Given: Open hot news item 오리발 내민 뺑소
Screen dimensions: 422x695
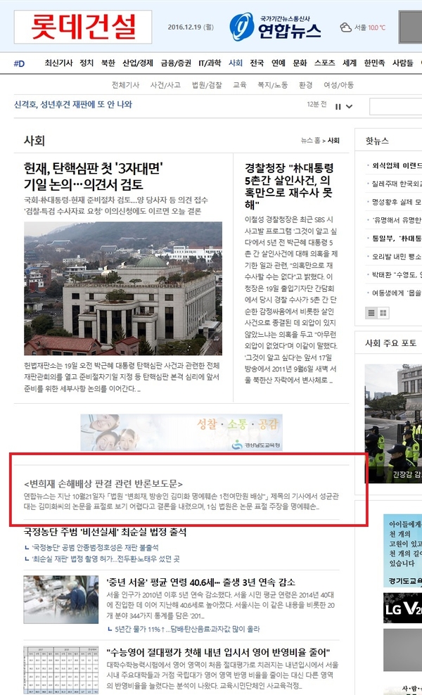Looking at the screenshot, I should (397, 257).
